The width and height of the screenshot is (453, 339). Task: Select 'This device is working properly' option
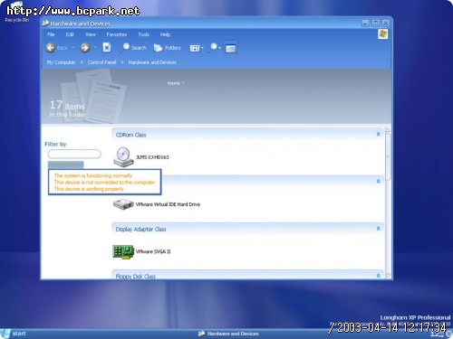pos(89,189)
